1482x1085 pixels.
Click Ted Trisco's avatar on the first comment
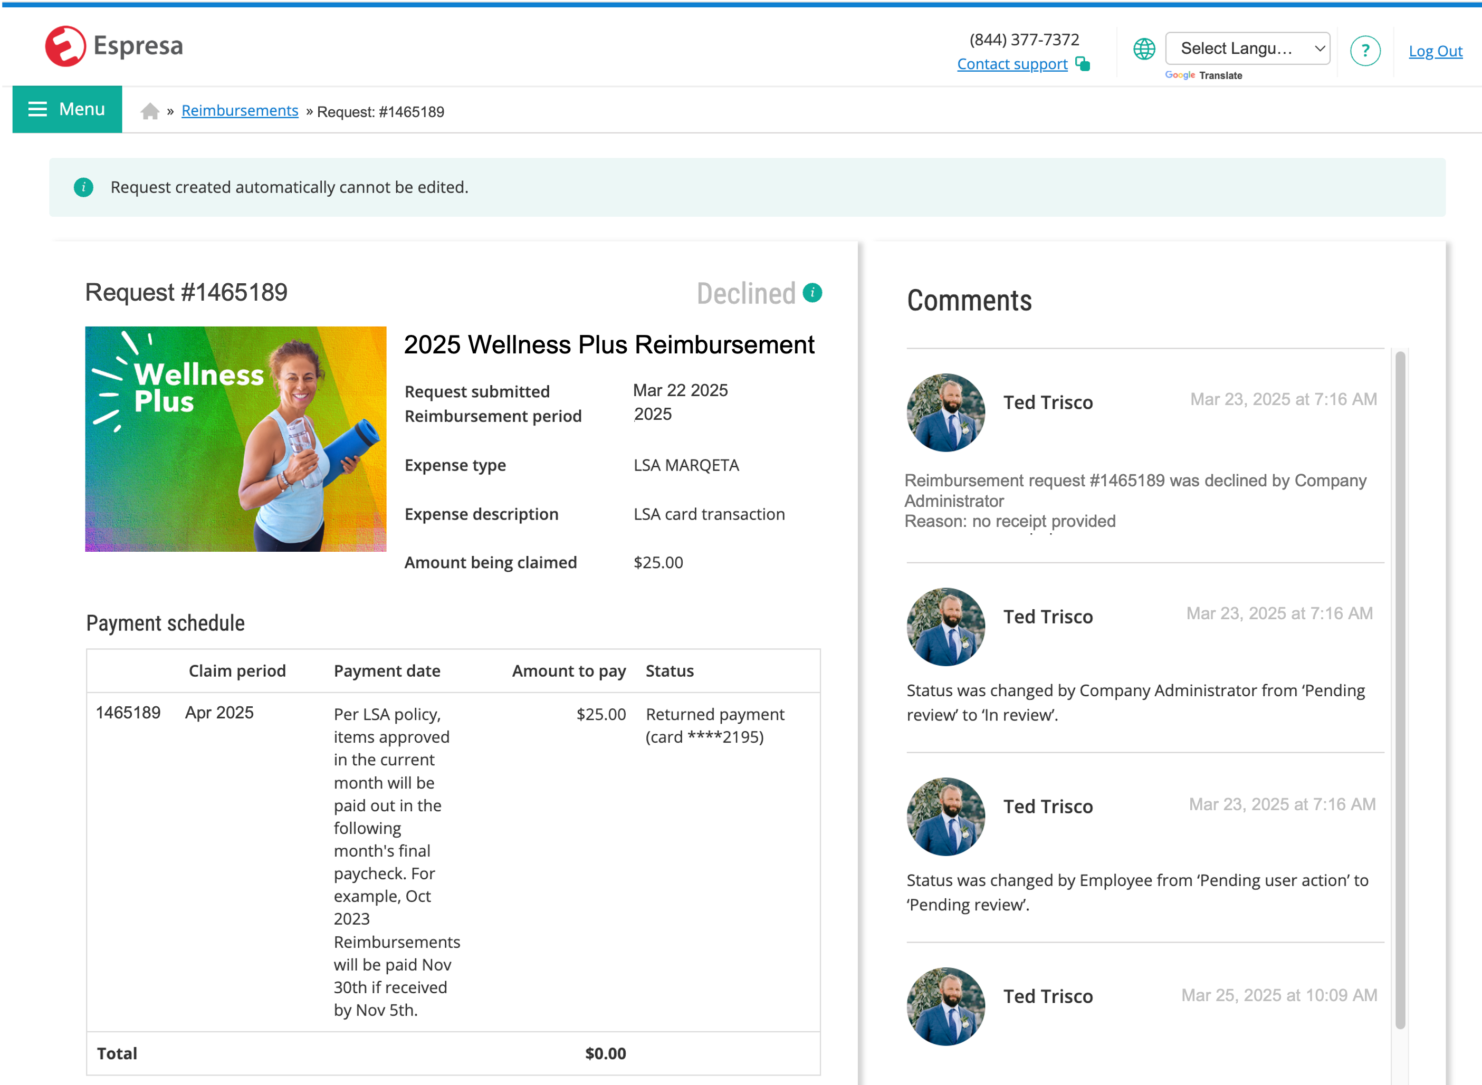945,412
